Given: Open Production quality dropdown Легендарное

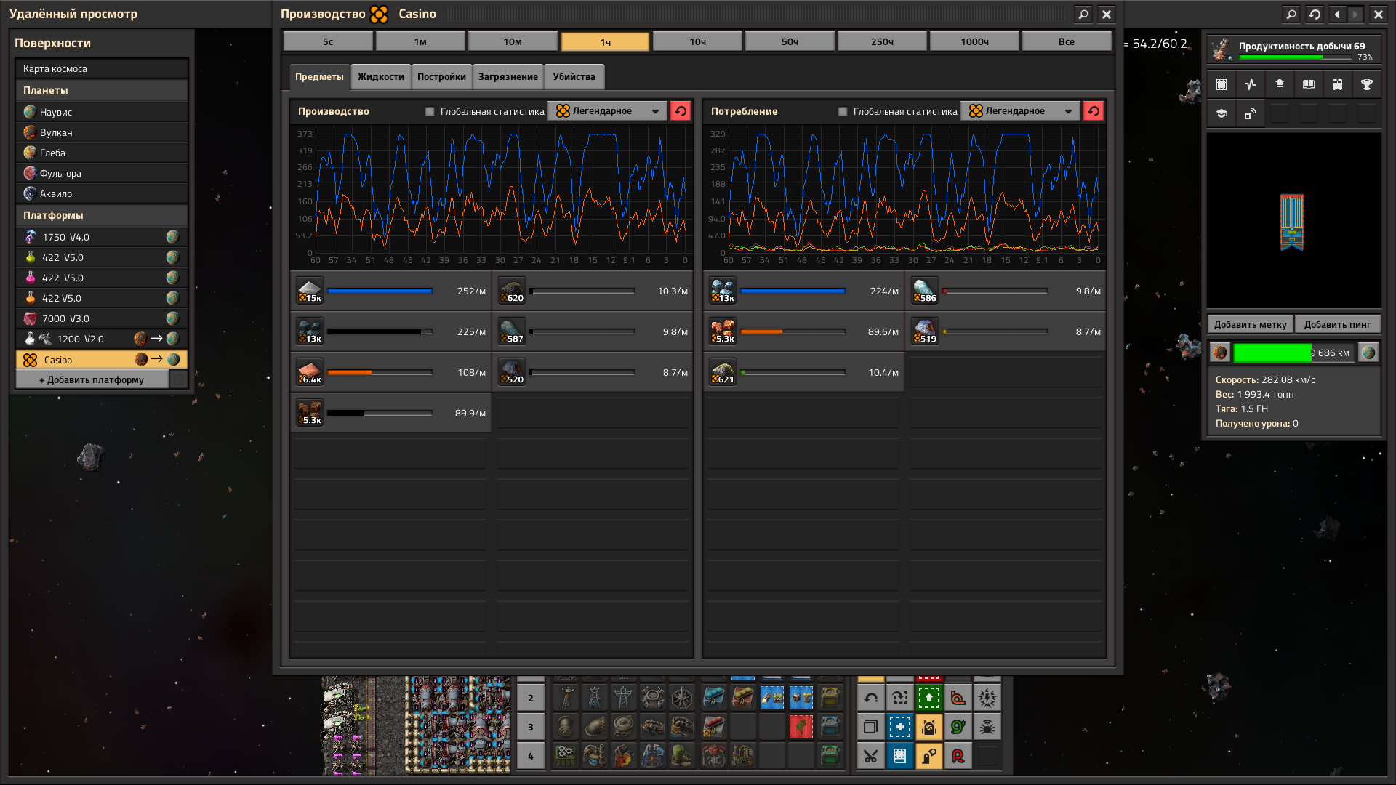Looking at the screenshot, I should (x=608, y=111).
